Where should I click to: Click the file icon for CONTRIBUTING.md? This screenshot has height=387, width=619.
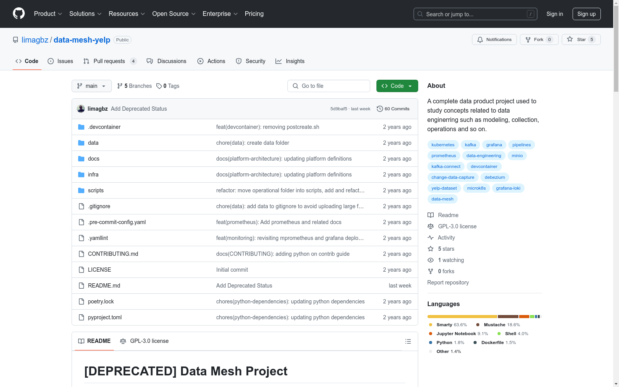(81, 254)
